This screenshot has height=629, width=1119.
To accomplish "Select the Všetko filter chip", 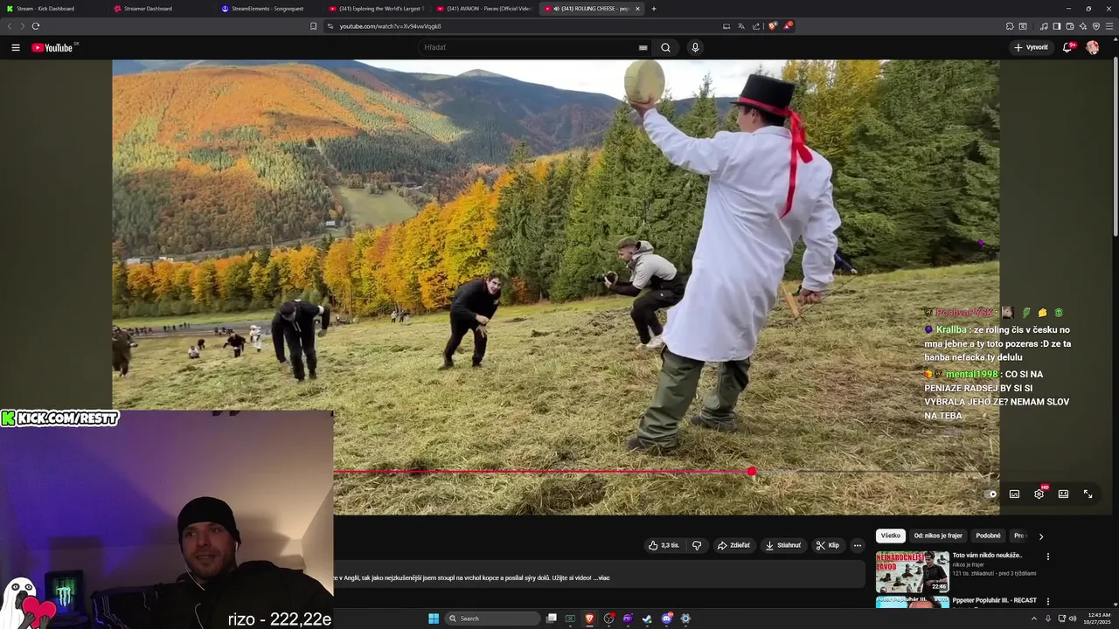I will [x=890, y=536].
